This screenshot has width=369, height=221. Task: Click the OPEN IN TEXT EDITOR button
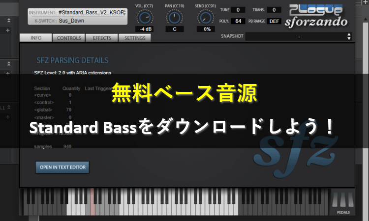pyautogui.click(x=62, y=167)
